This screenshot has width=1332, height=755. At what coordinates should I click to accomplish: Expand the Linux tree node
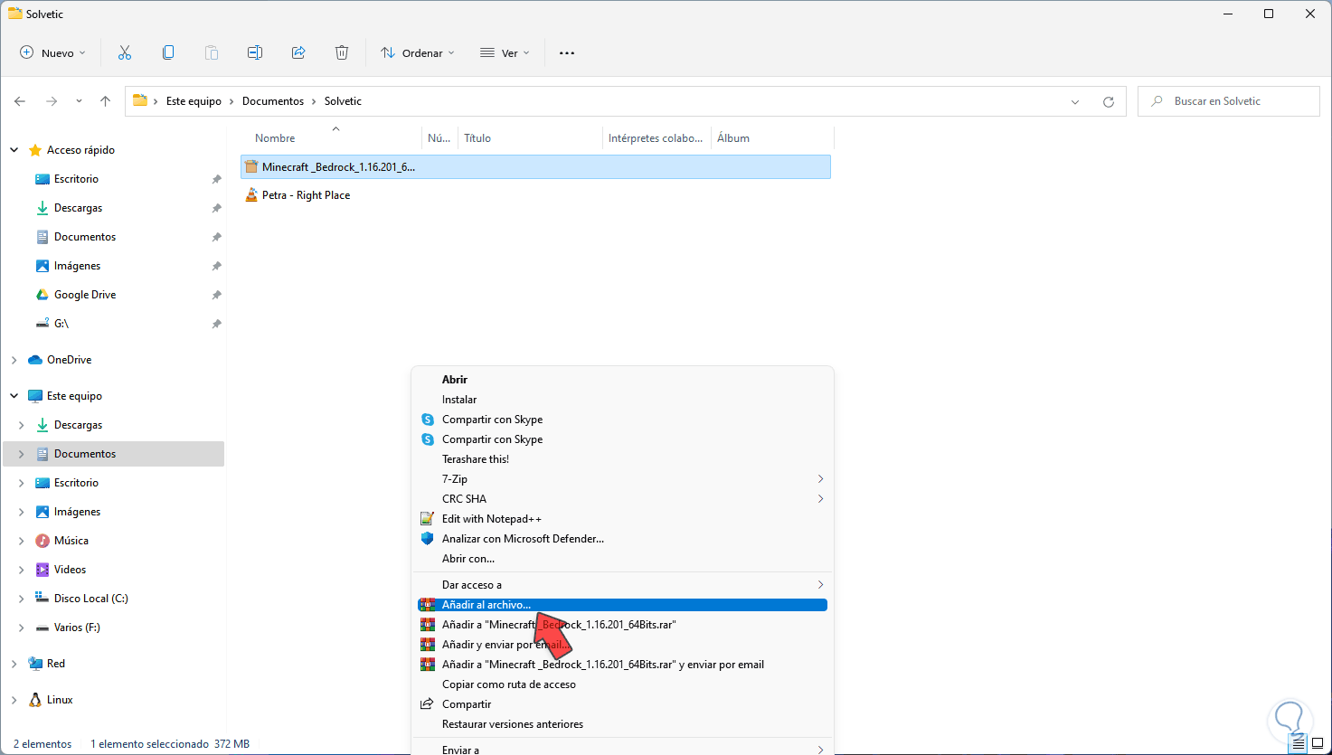pyautogui.click(x=14, y=700)
